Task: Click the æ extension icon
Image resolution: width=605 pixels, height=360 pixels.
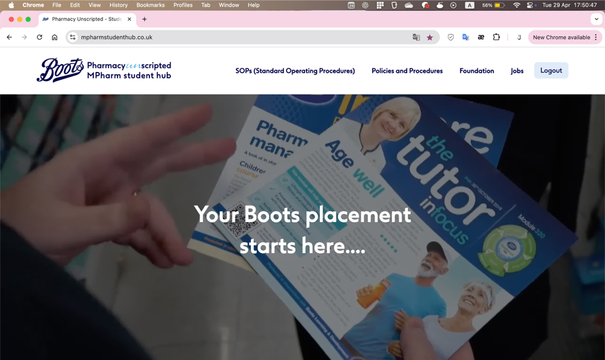Action: [481, 38]
